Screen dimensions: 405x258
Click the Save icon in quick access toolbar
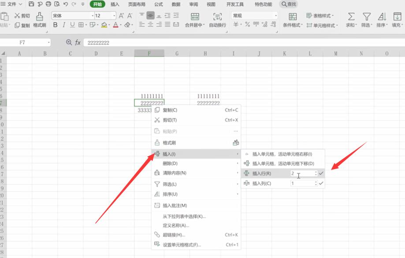(x=31, y=4)
